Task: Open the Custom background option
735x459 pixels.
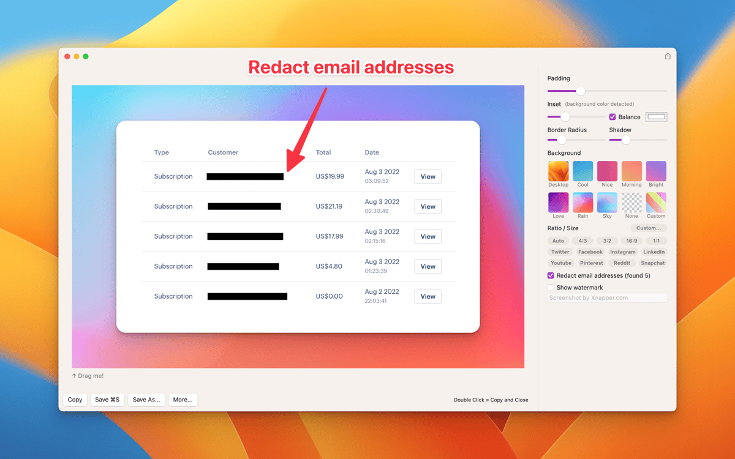Action: (x=656, y=203)
